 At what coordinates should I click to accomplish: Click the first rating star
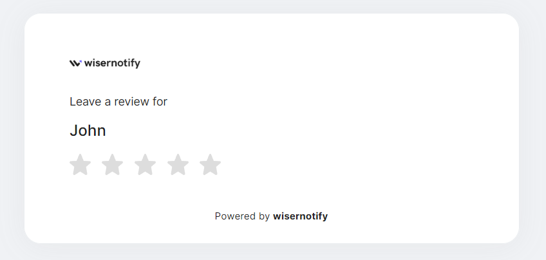click(80, 165)
